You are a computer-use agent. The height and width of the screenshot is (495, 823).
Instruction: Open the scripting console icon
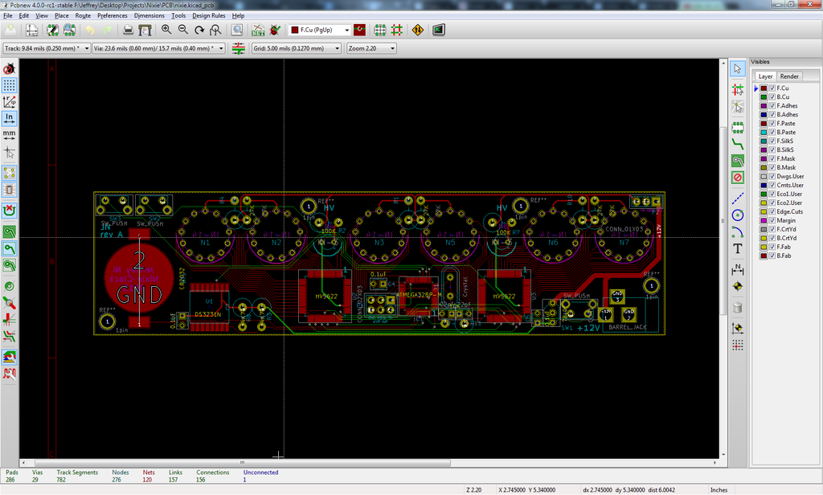tap(439, 30)
